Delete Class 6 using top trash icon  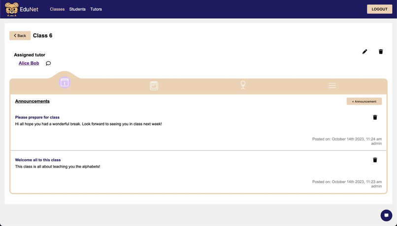[381, 52]
